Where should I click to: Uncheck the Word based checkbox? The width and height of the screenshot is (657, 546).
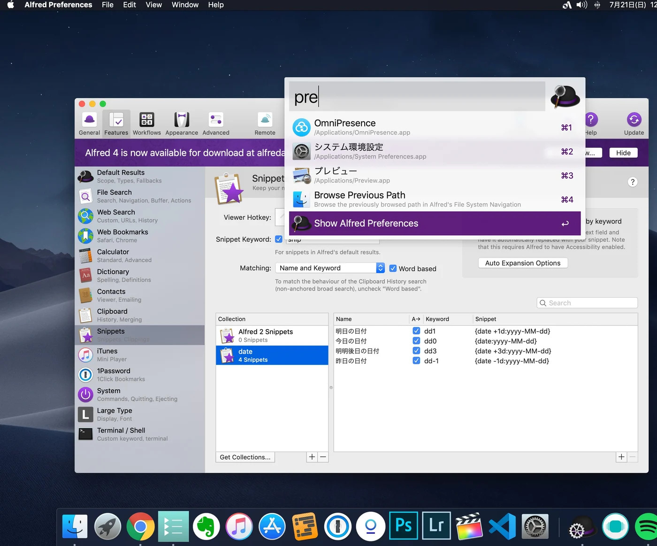tap(393, 269)
